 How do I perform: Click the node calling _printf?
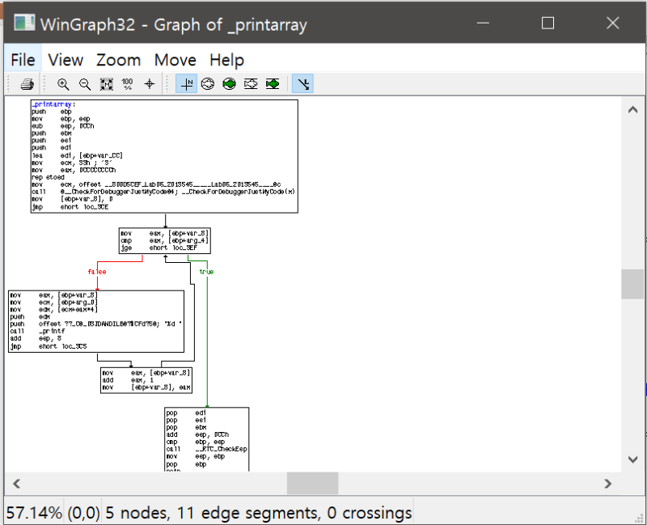click(x=96, y=321)
